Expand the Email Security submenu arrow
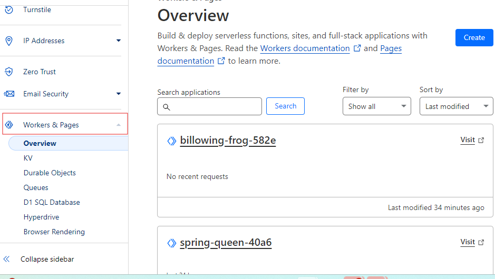The width and height of the screenshot is (495, 279). pos(119,94)
